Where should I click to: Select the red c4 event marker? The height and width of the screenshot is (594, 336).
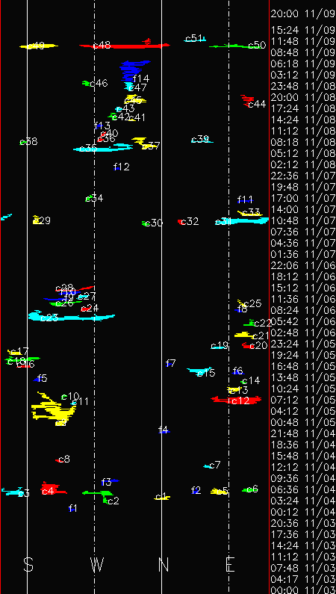(x=53, y=489)
